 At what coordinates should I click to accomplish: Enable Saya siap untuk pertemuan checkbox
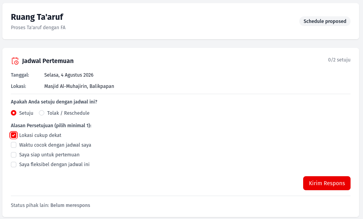point(14,154)
